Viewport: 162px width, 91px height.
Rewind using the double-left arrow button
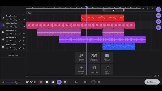pos(53,82)
